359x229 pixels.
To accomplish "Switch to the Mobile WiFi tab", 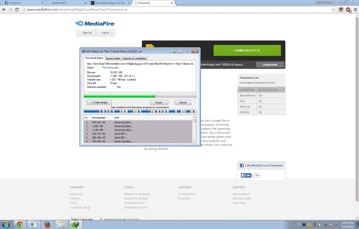I will point(67,3).
